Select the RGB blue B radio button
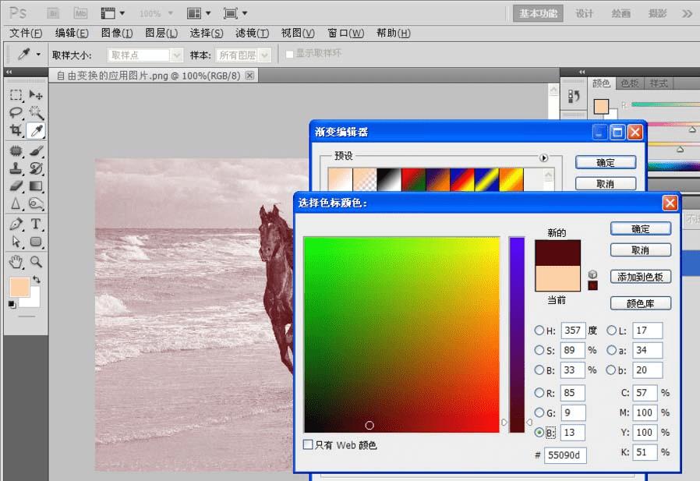Image resolution: width=700 pixels, height=481 pixels. click(539, 432)
